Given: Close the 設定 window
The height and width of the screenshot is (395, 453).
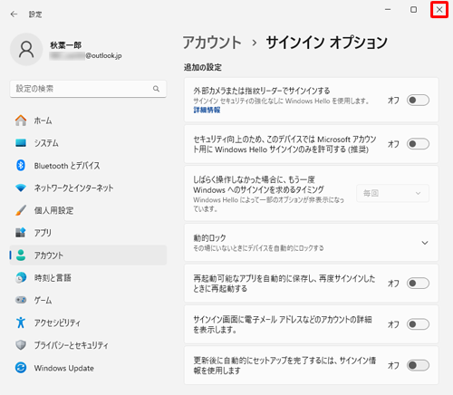Looking at the screenshot, I should [439, 10].
